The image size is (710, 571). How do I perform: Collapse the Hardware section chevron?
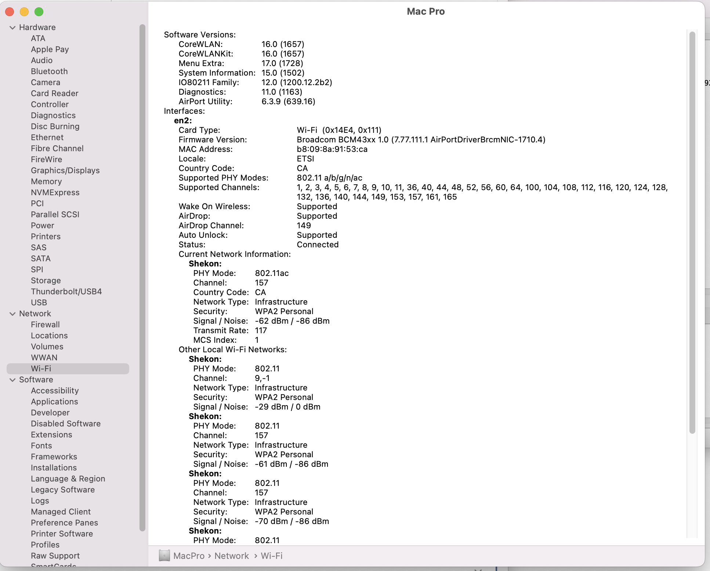tap(12, 28)
